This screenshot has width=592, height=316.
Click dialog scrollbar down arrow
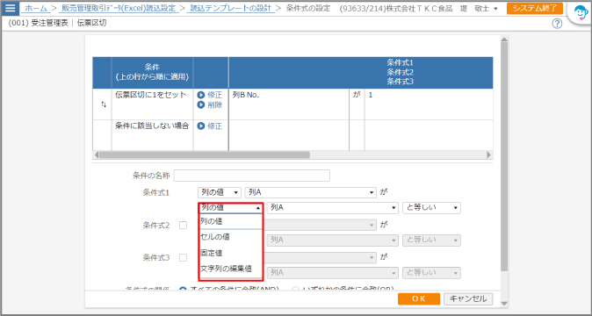[x=504, y=304]
